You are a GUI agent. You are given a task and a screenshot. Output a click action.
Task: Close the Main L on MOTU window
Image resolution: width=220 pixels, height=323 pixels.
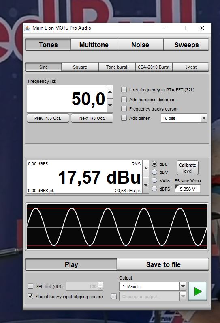(202, 28)
